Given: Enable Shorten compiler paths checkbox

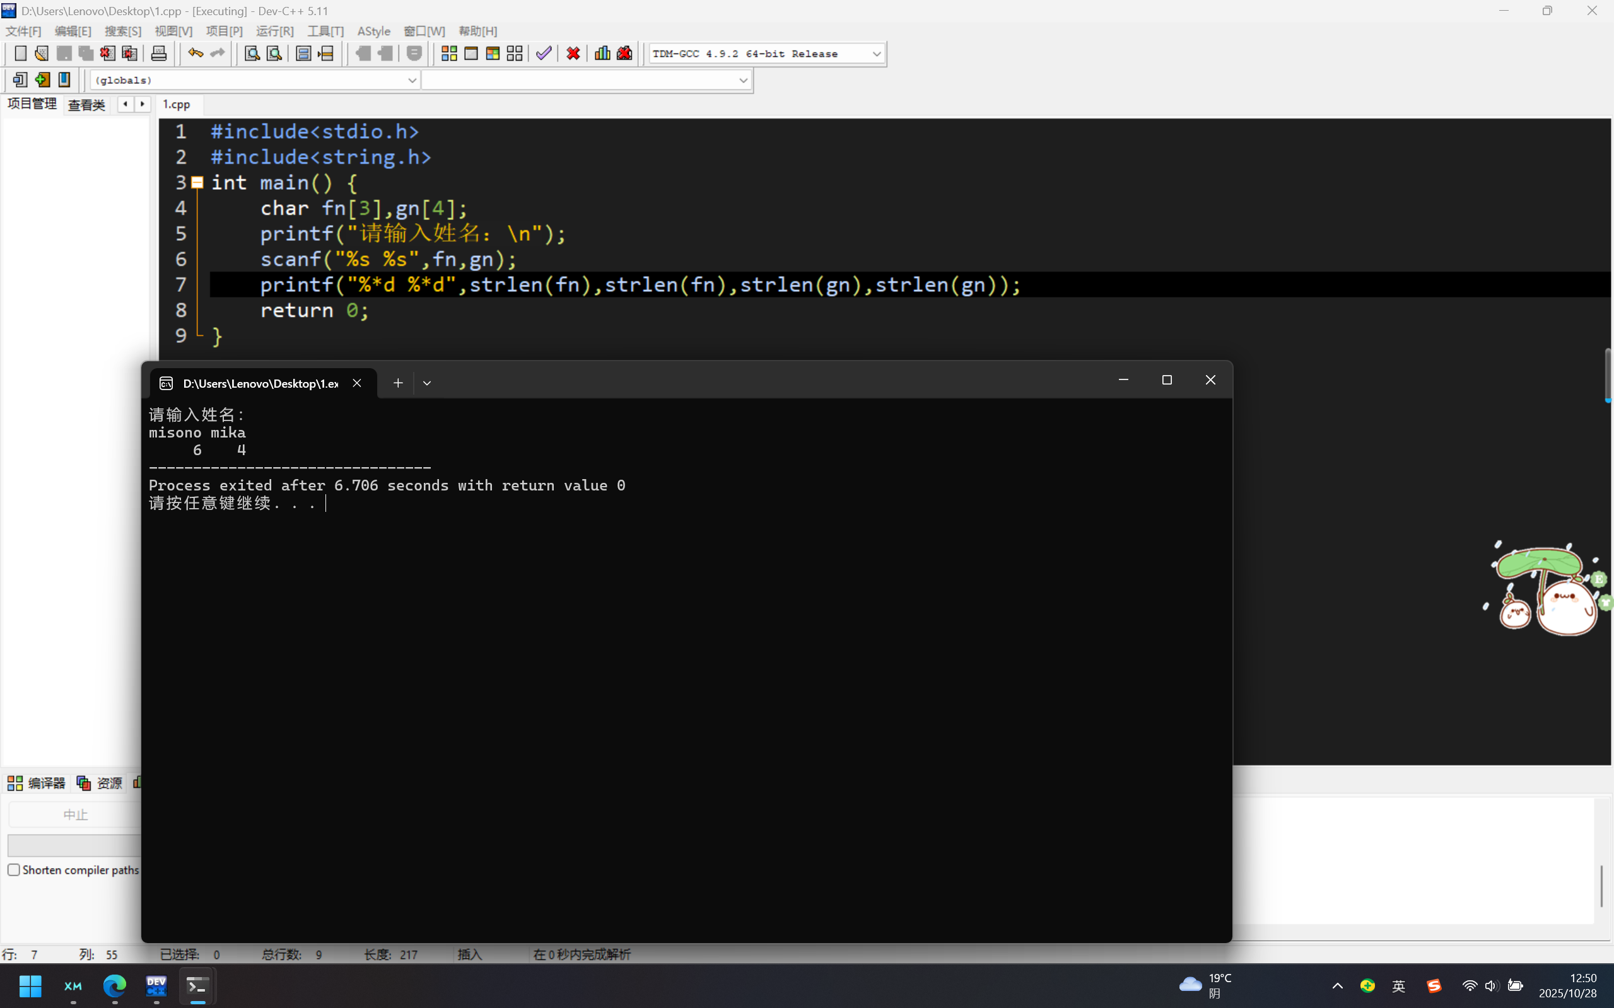Looking at the screenshot, I should pyautogui.click(x=14, y=870).
